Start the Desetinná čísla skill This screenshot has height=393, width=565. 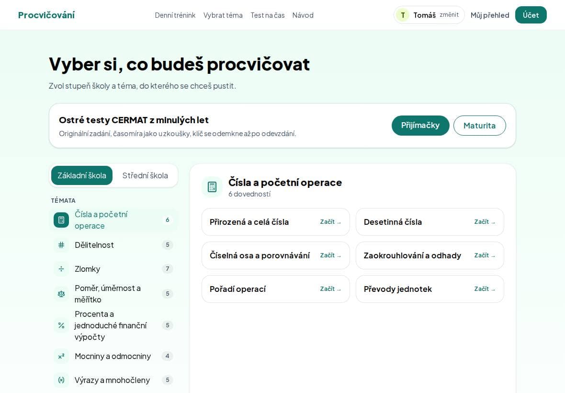coord(429,222)
